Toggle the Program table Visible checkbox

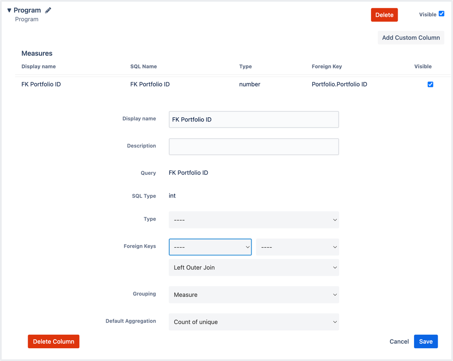[442, 14]
